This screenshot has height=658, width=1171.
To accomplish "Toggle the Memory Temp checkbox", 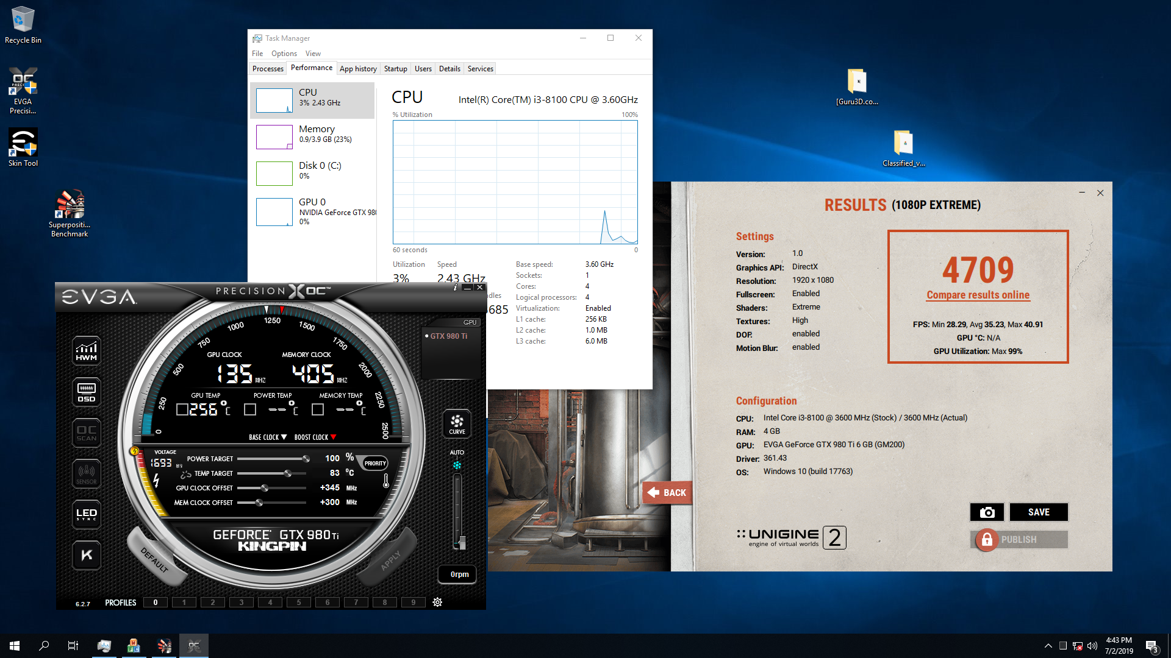I will (x=317, y=410).
